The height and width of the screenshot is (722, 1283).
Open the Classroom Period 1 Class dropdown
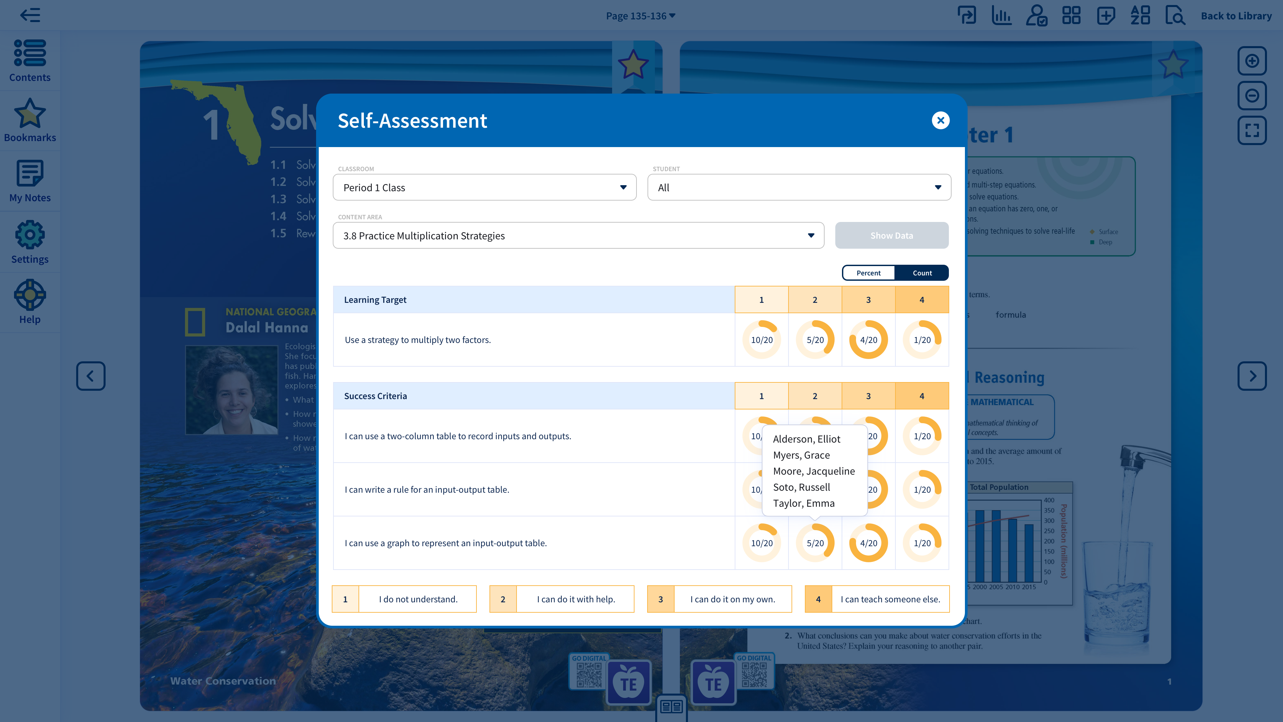click(x=484, y=187)
